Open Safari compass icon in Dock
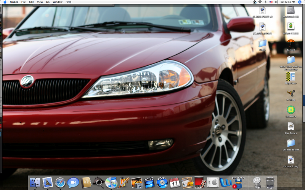The height and width of the screenshot is (190, 305). point(60,183)
